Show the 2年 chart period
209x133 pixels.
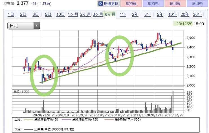(135, 14)
